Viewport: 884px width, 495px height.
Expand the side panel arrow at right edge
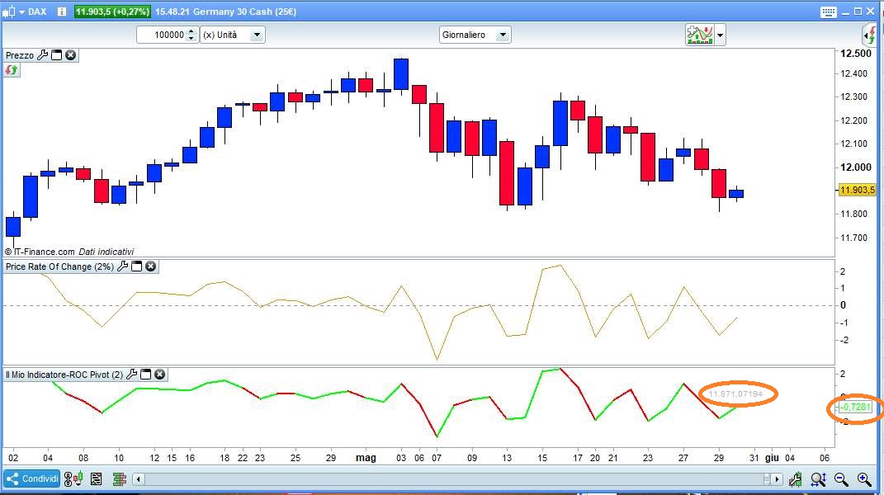coord(869,35)
